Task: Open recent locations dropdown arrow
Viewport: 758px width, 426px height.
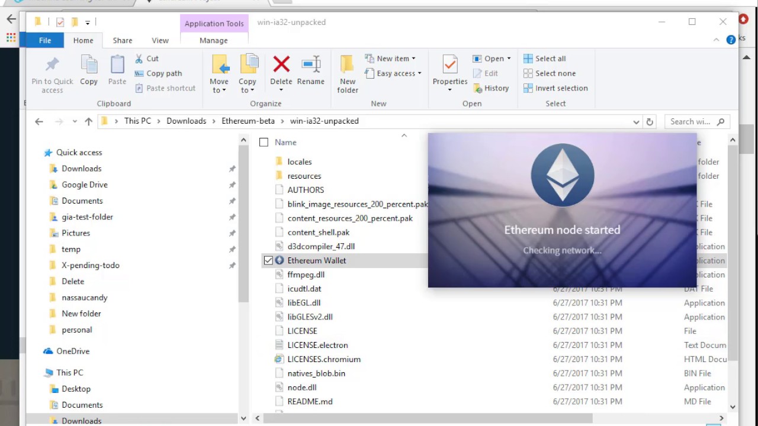Action: [x=75, y=121]
